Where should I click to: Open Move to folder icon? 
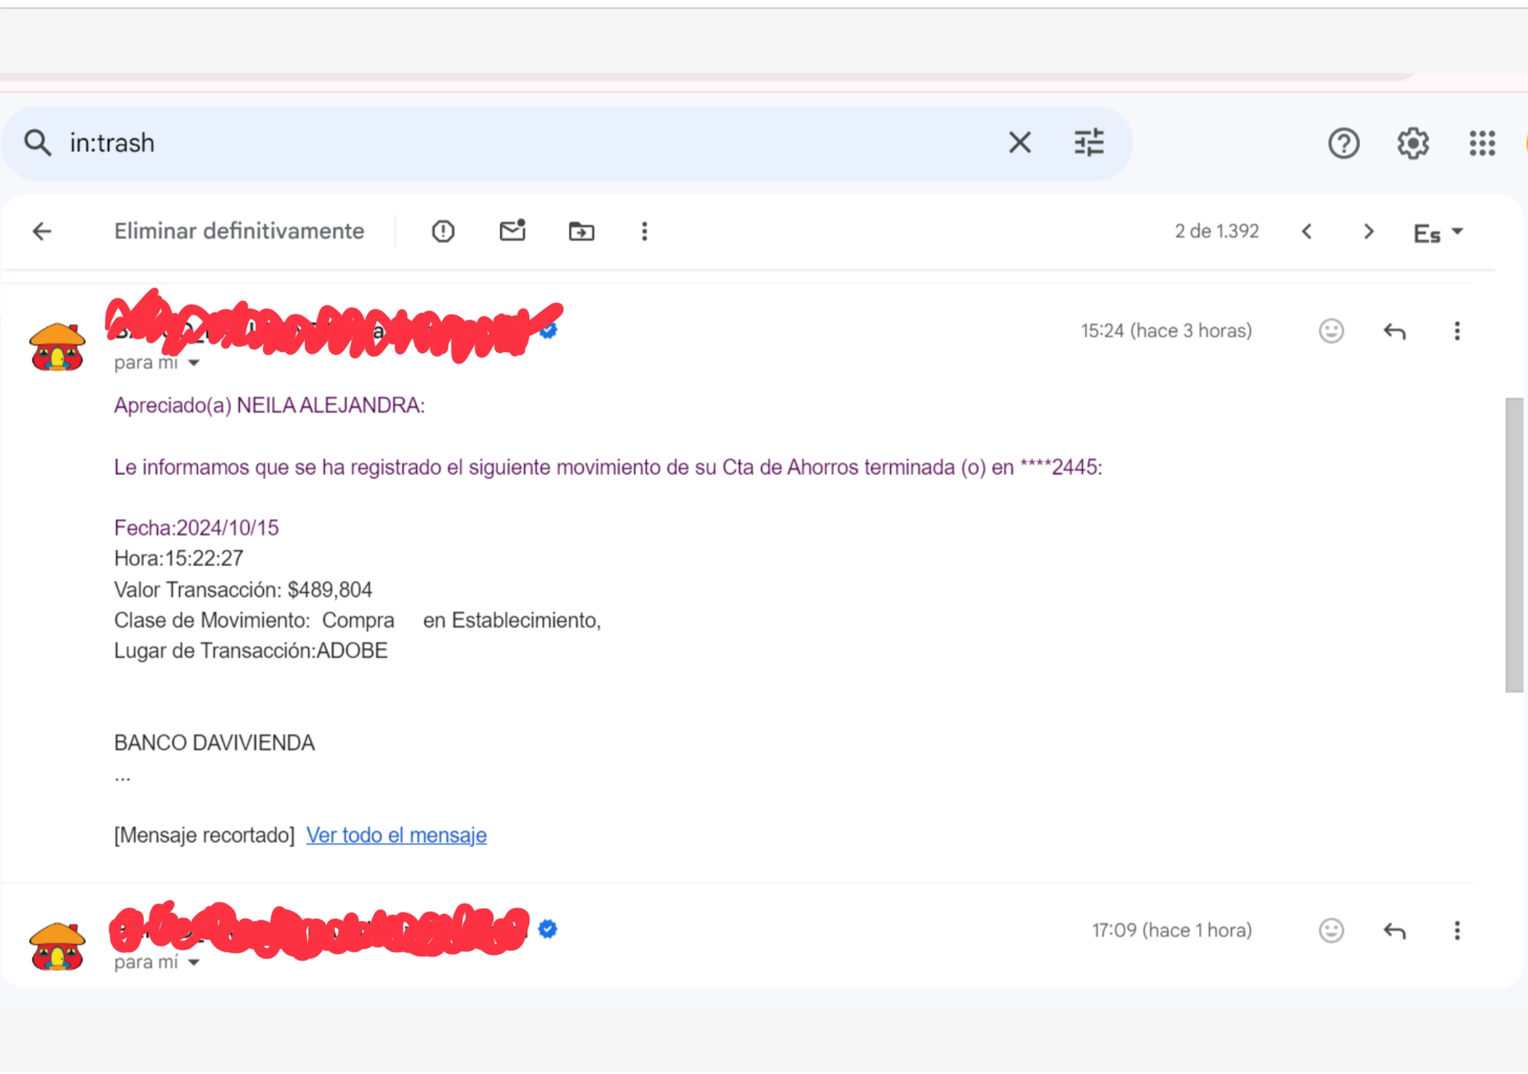(581, 231)
